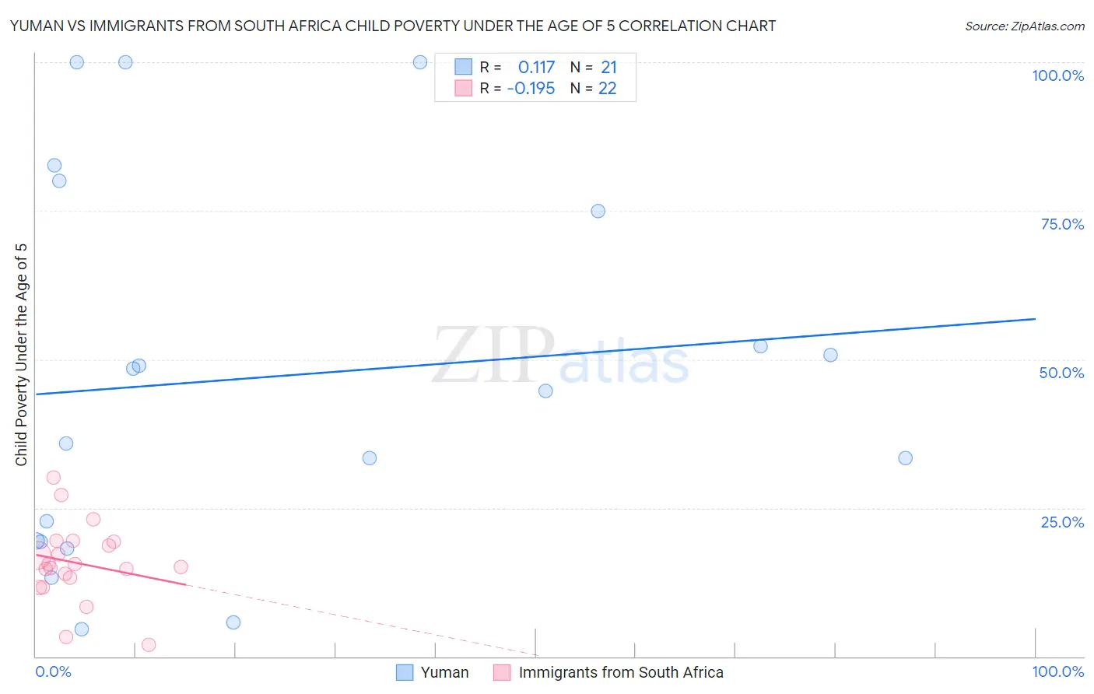Click the Yuman legend label at bottom
The height and width of the screenshot is (694, 1094).
444,672
